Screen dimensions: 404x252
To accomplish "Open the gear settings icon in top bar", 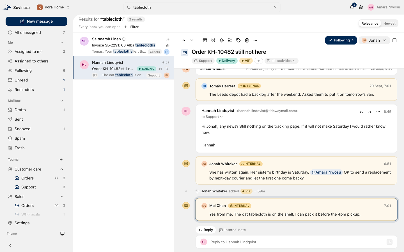I will point(361,7).
